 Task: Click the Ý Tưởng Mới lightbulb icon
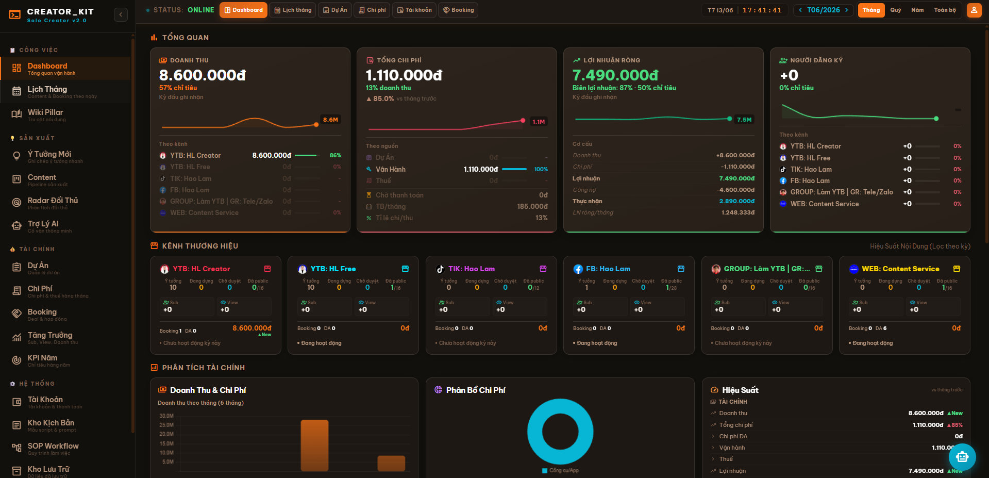(16, 156)
